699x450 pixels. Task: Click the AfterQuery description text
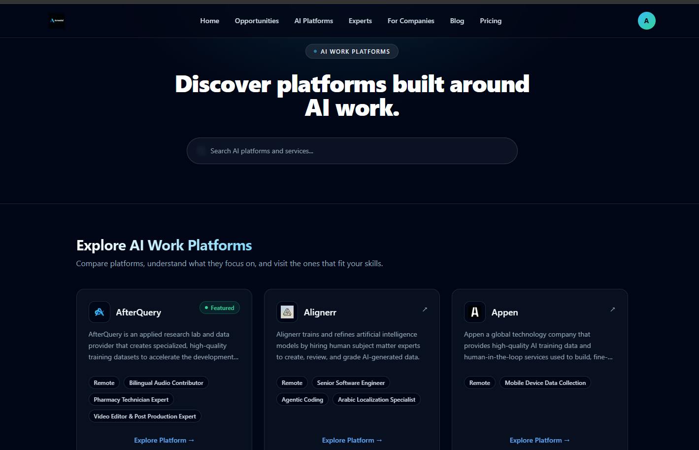164,346
